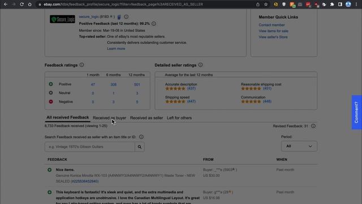Click the browser address bar URL

tap(123, 4)
